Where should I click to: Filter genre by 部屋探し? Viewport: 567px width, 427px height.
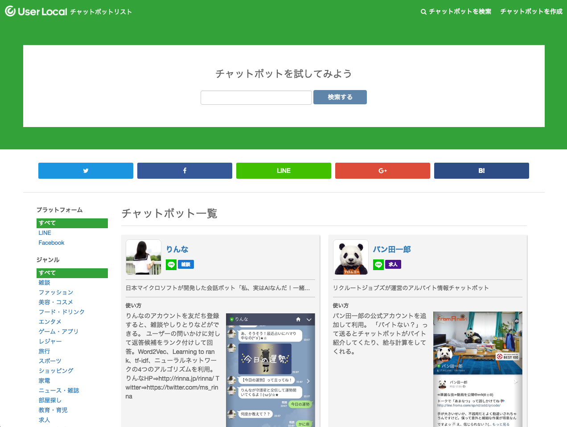(50, 400)
